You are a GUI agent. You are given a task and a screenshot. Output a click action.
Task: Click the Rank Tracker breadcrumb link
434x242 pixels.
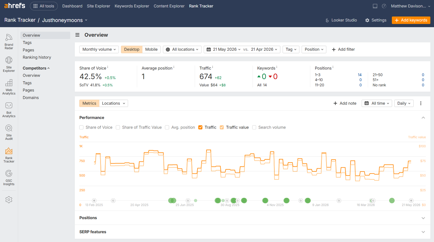coord(20,20)
